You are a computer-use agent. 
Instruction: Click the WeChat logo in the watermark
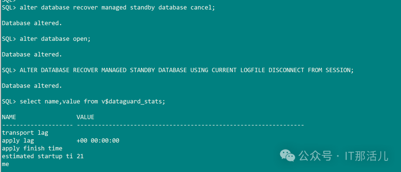pos(287,155)
